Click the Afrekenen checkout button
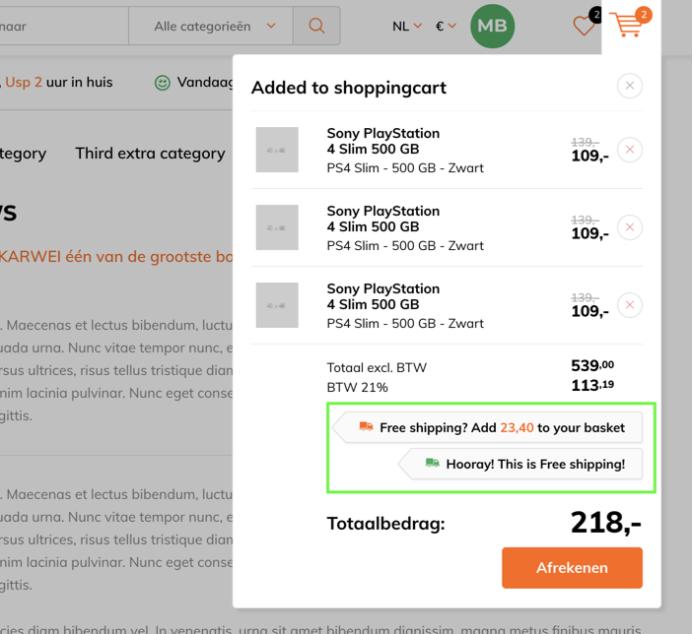Image resolution: width=693 pixels, height=634 pixels. click(572, 568)
